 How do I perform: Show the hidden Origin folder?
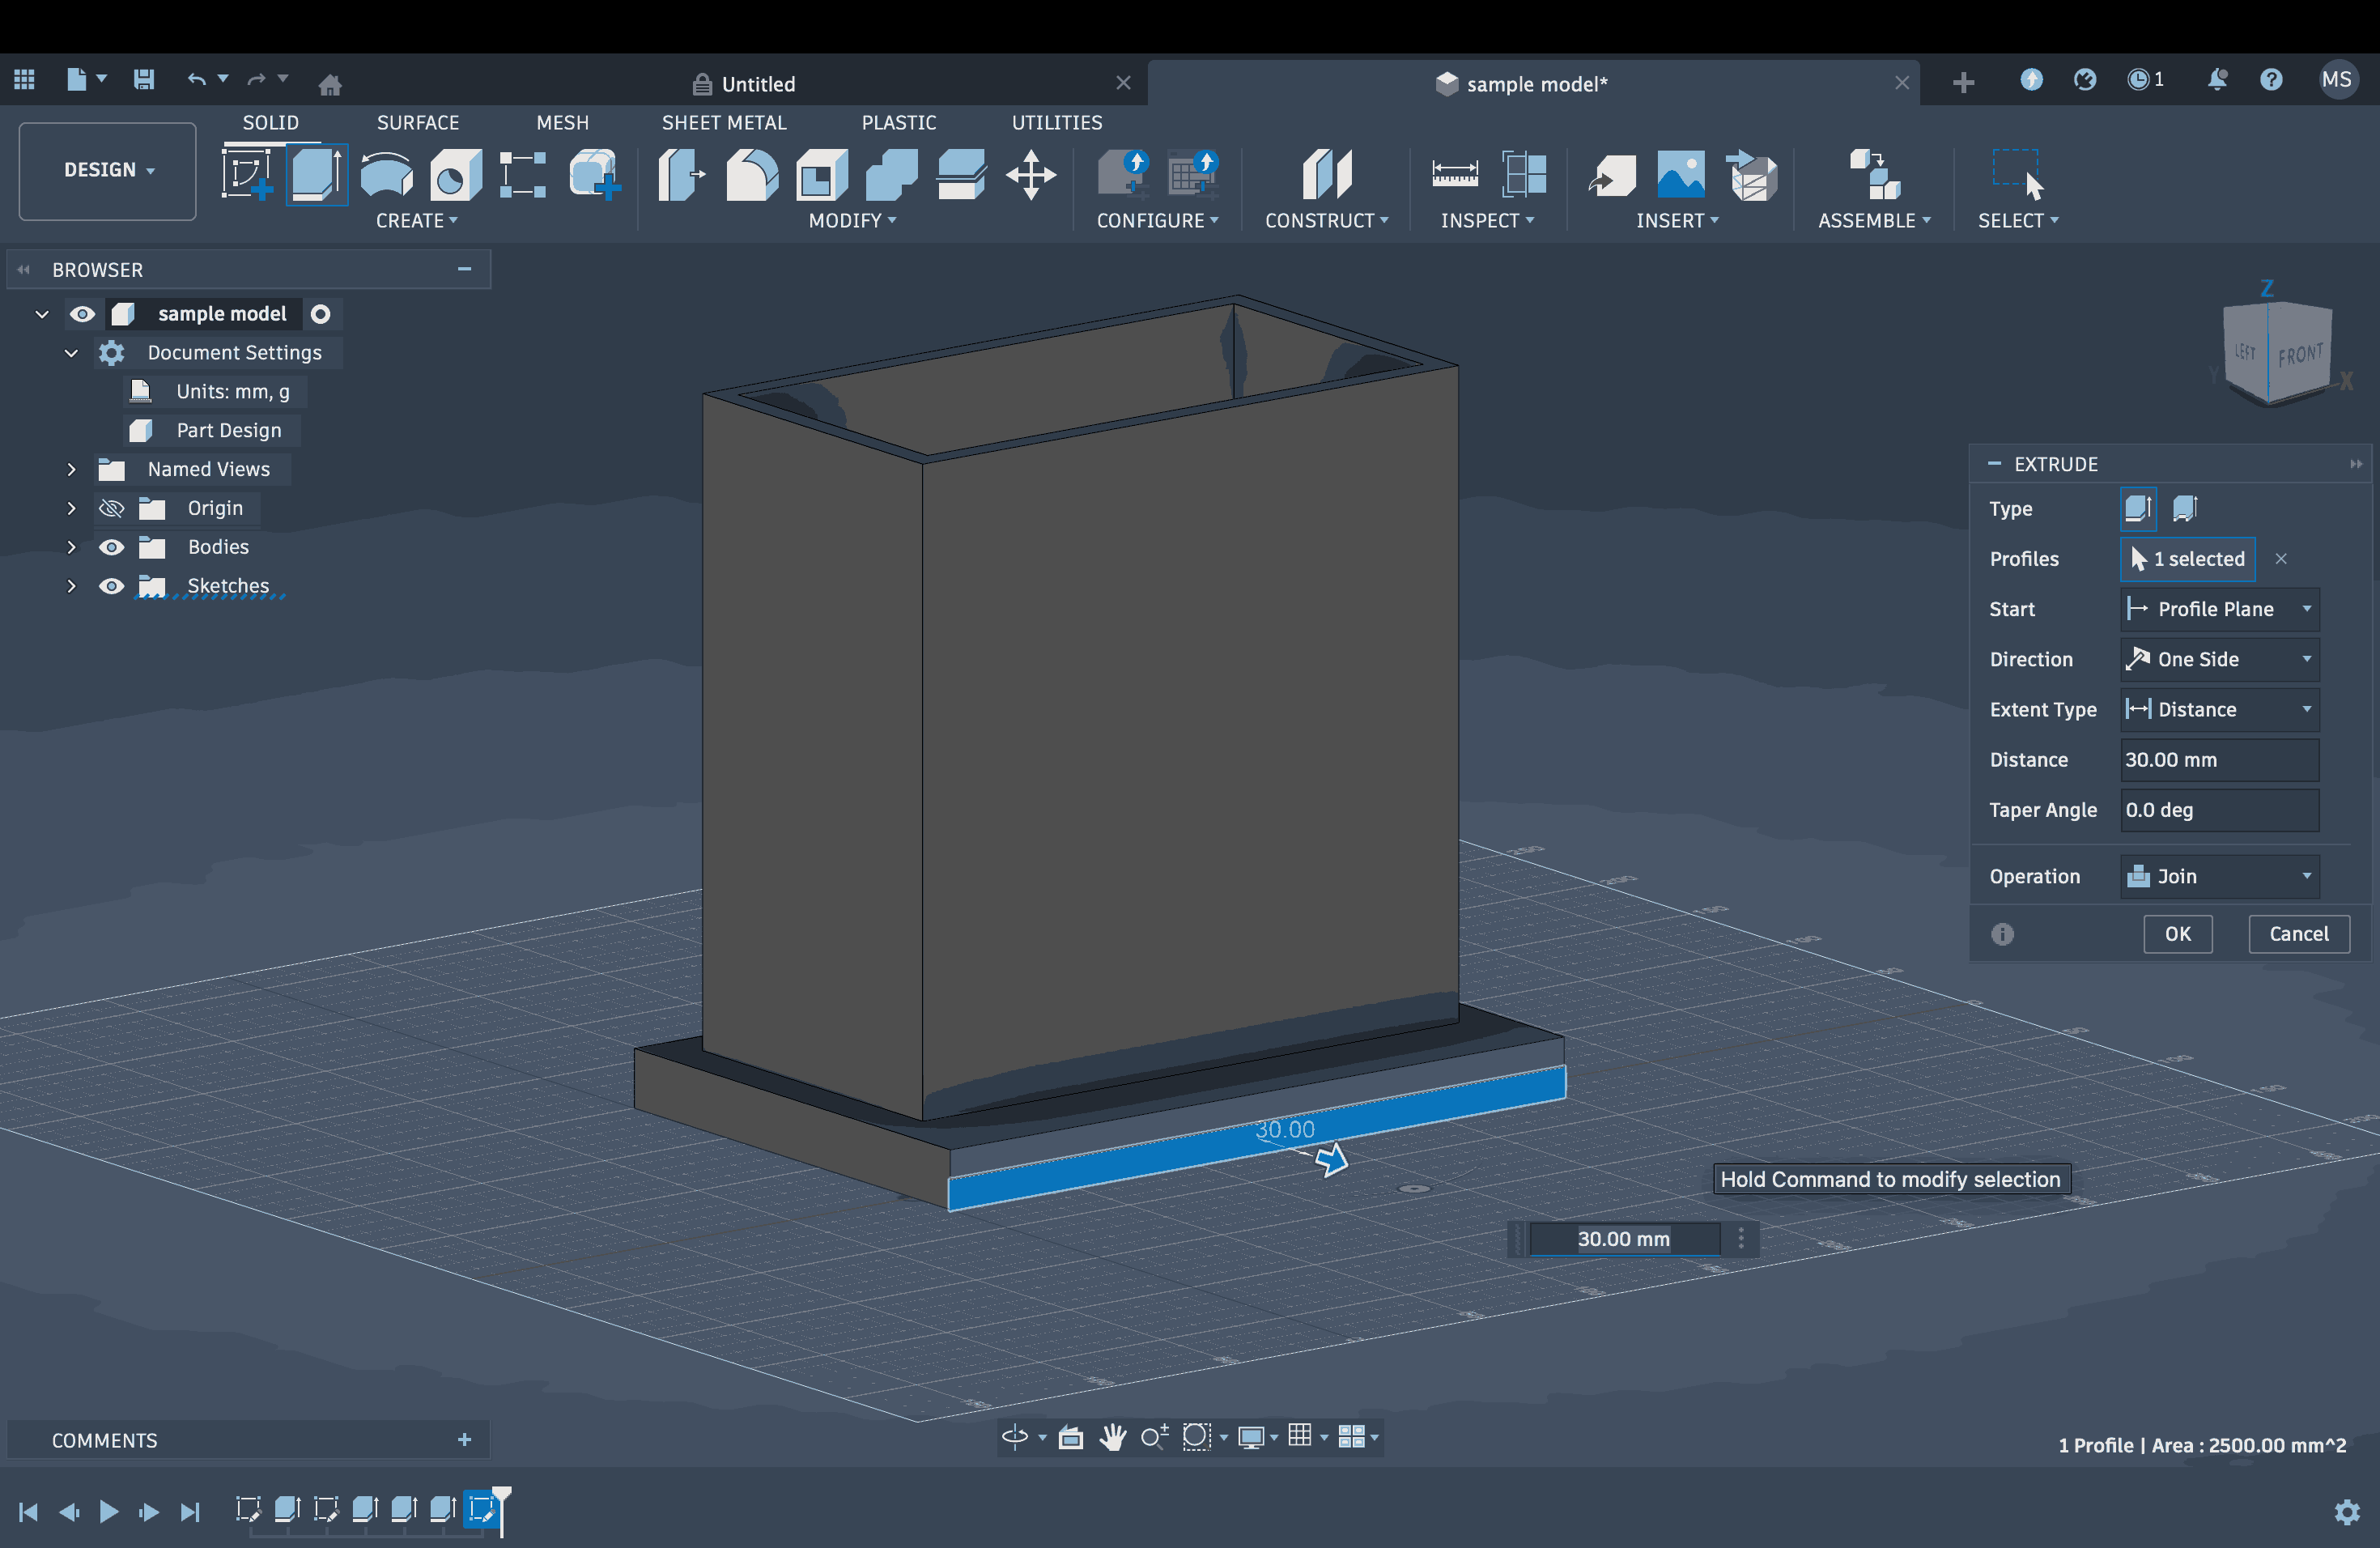111,508
